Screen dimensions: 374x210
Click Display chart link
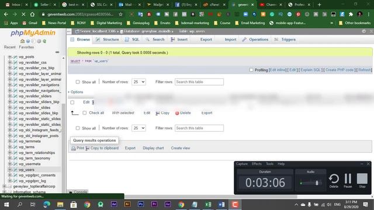[153, 148]
